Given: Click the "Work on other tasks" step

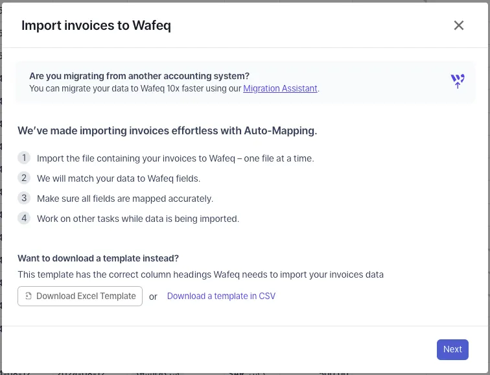Looking at the screenshot, I should (x=138, y=219).
